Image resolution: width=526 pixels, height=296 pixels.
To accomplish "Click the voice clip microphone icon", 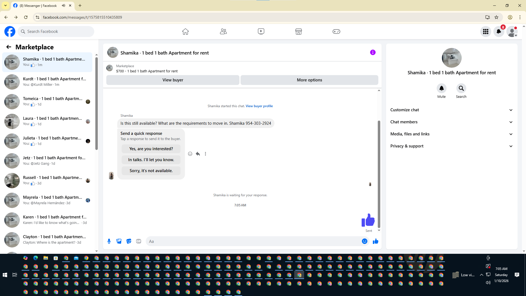I will tap(109, 241).
